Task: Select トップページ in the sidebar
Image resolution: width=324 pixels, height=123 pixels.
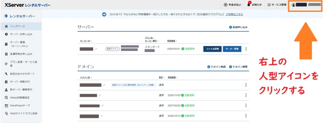Action: click(x=21, y=26)
